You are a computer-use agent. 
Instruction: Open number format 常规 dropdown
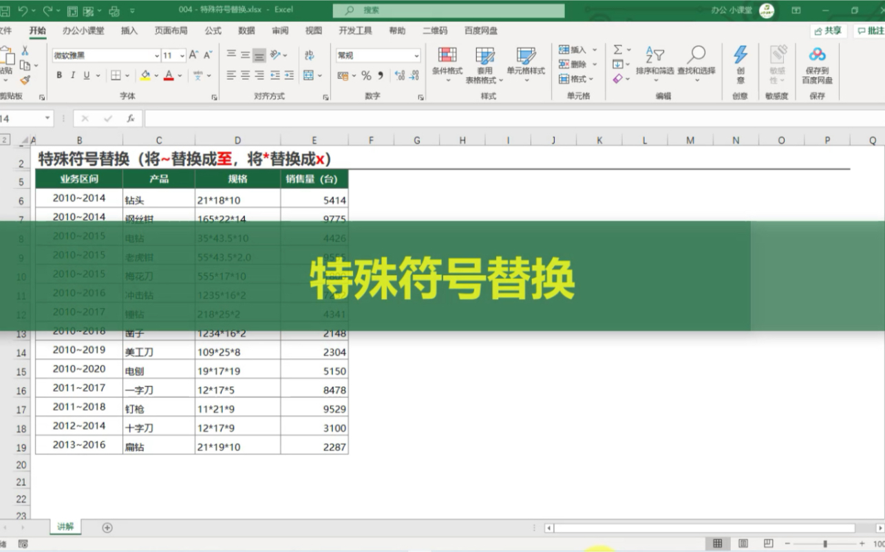pyautogui.click(x=416, y=56)
